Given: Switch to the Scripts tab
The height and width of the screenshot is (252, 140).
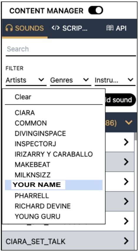Looking at the screenshot, I should point(69,28).
